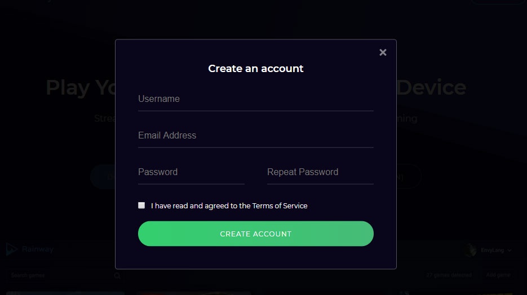Click the Rainway logo icon
This screenshot has height=295, width=527.
[11, 249]
